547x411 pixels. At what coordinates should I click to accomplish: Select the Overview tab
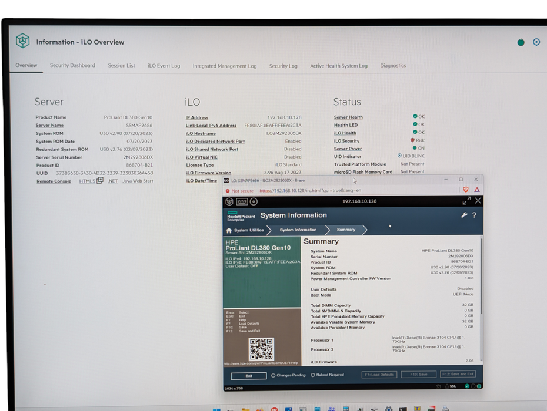26,65
